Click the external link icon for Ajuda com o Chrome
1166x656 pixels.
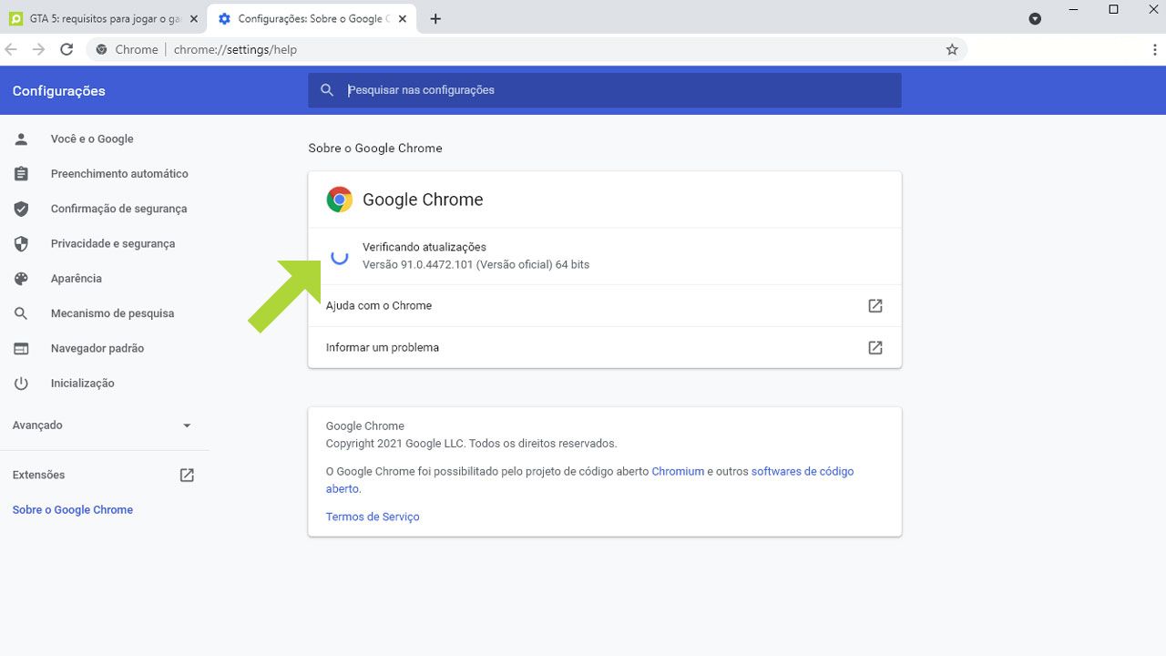(875, 306)
